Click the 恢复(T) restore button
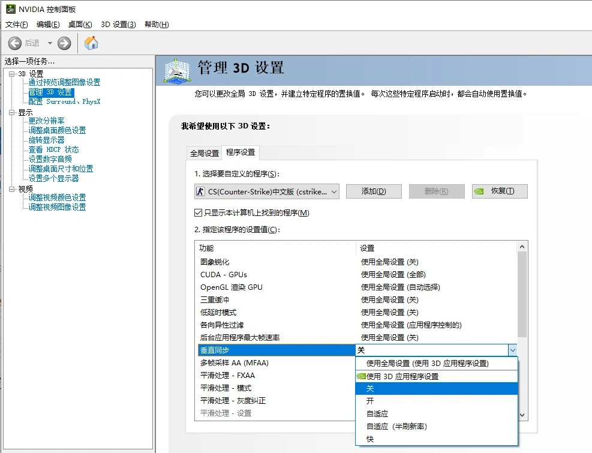The width and height of the screenshot is (592, 453). pos(500,191)
